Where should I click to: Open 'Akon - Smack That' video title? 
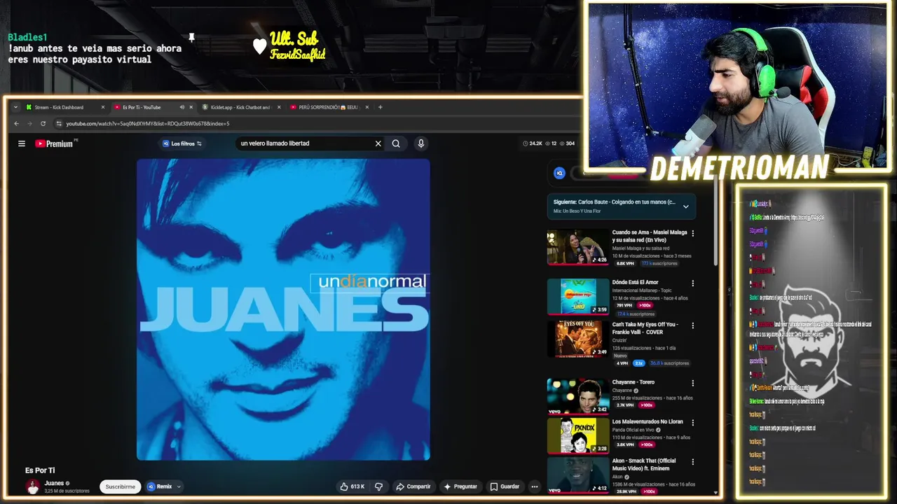[645, 464]
